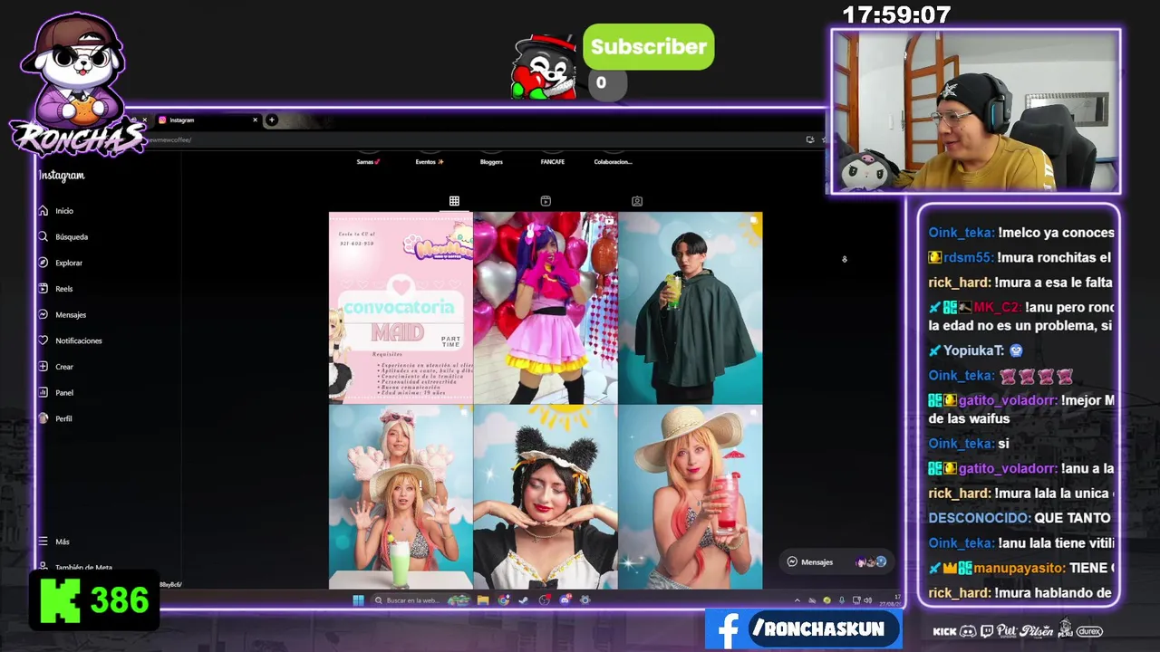Expand the Más menu in sidebar

pos(53,542)
